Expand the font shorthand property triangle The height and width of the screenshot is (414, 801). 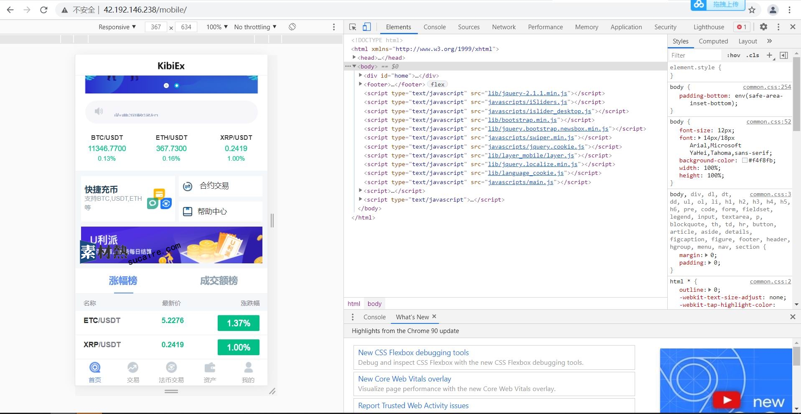699,138
